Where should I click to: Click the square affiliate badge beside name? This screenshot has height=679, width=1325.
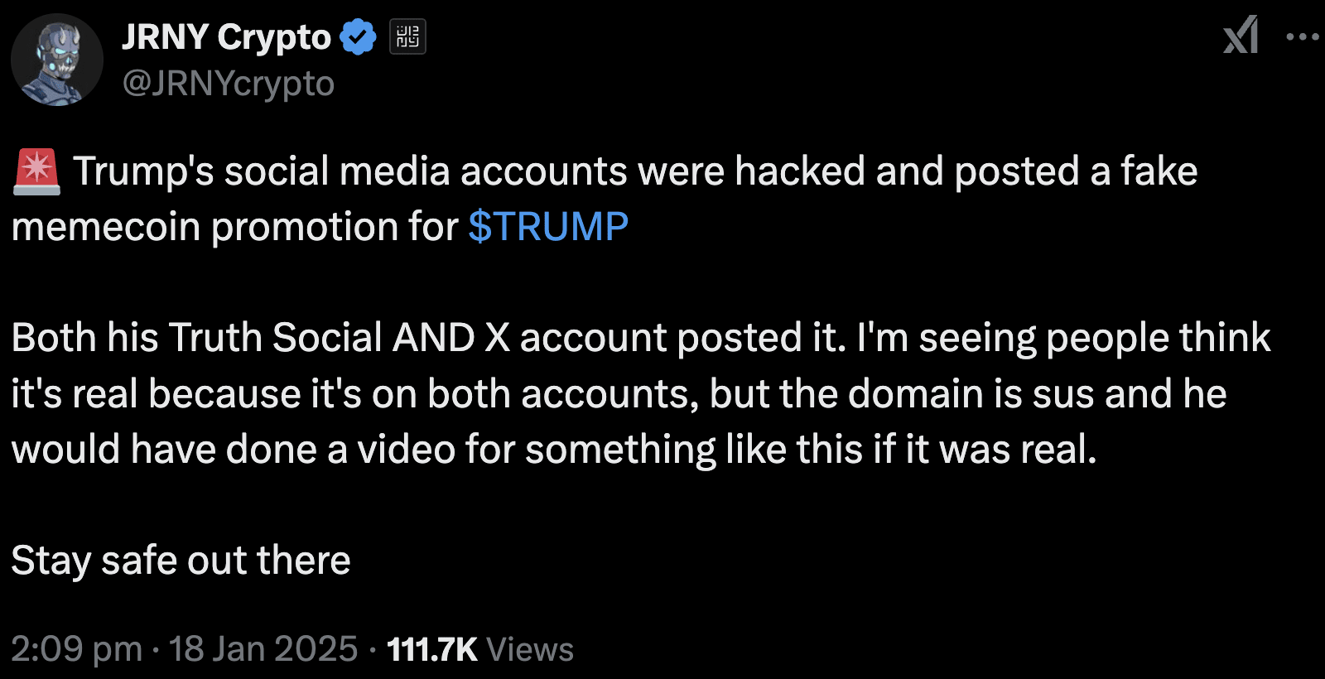[x=408, y=37]
